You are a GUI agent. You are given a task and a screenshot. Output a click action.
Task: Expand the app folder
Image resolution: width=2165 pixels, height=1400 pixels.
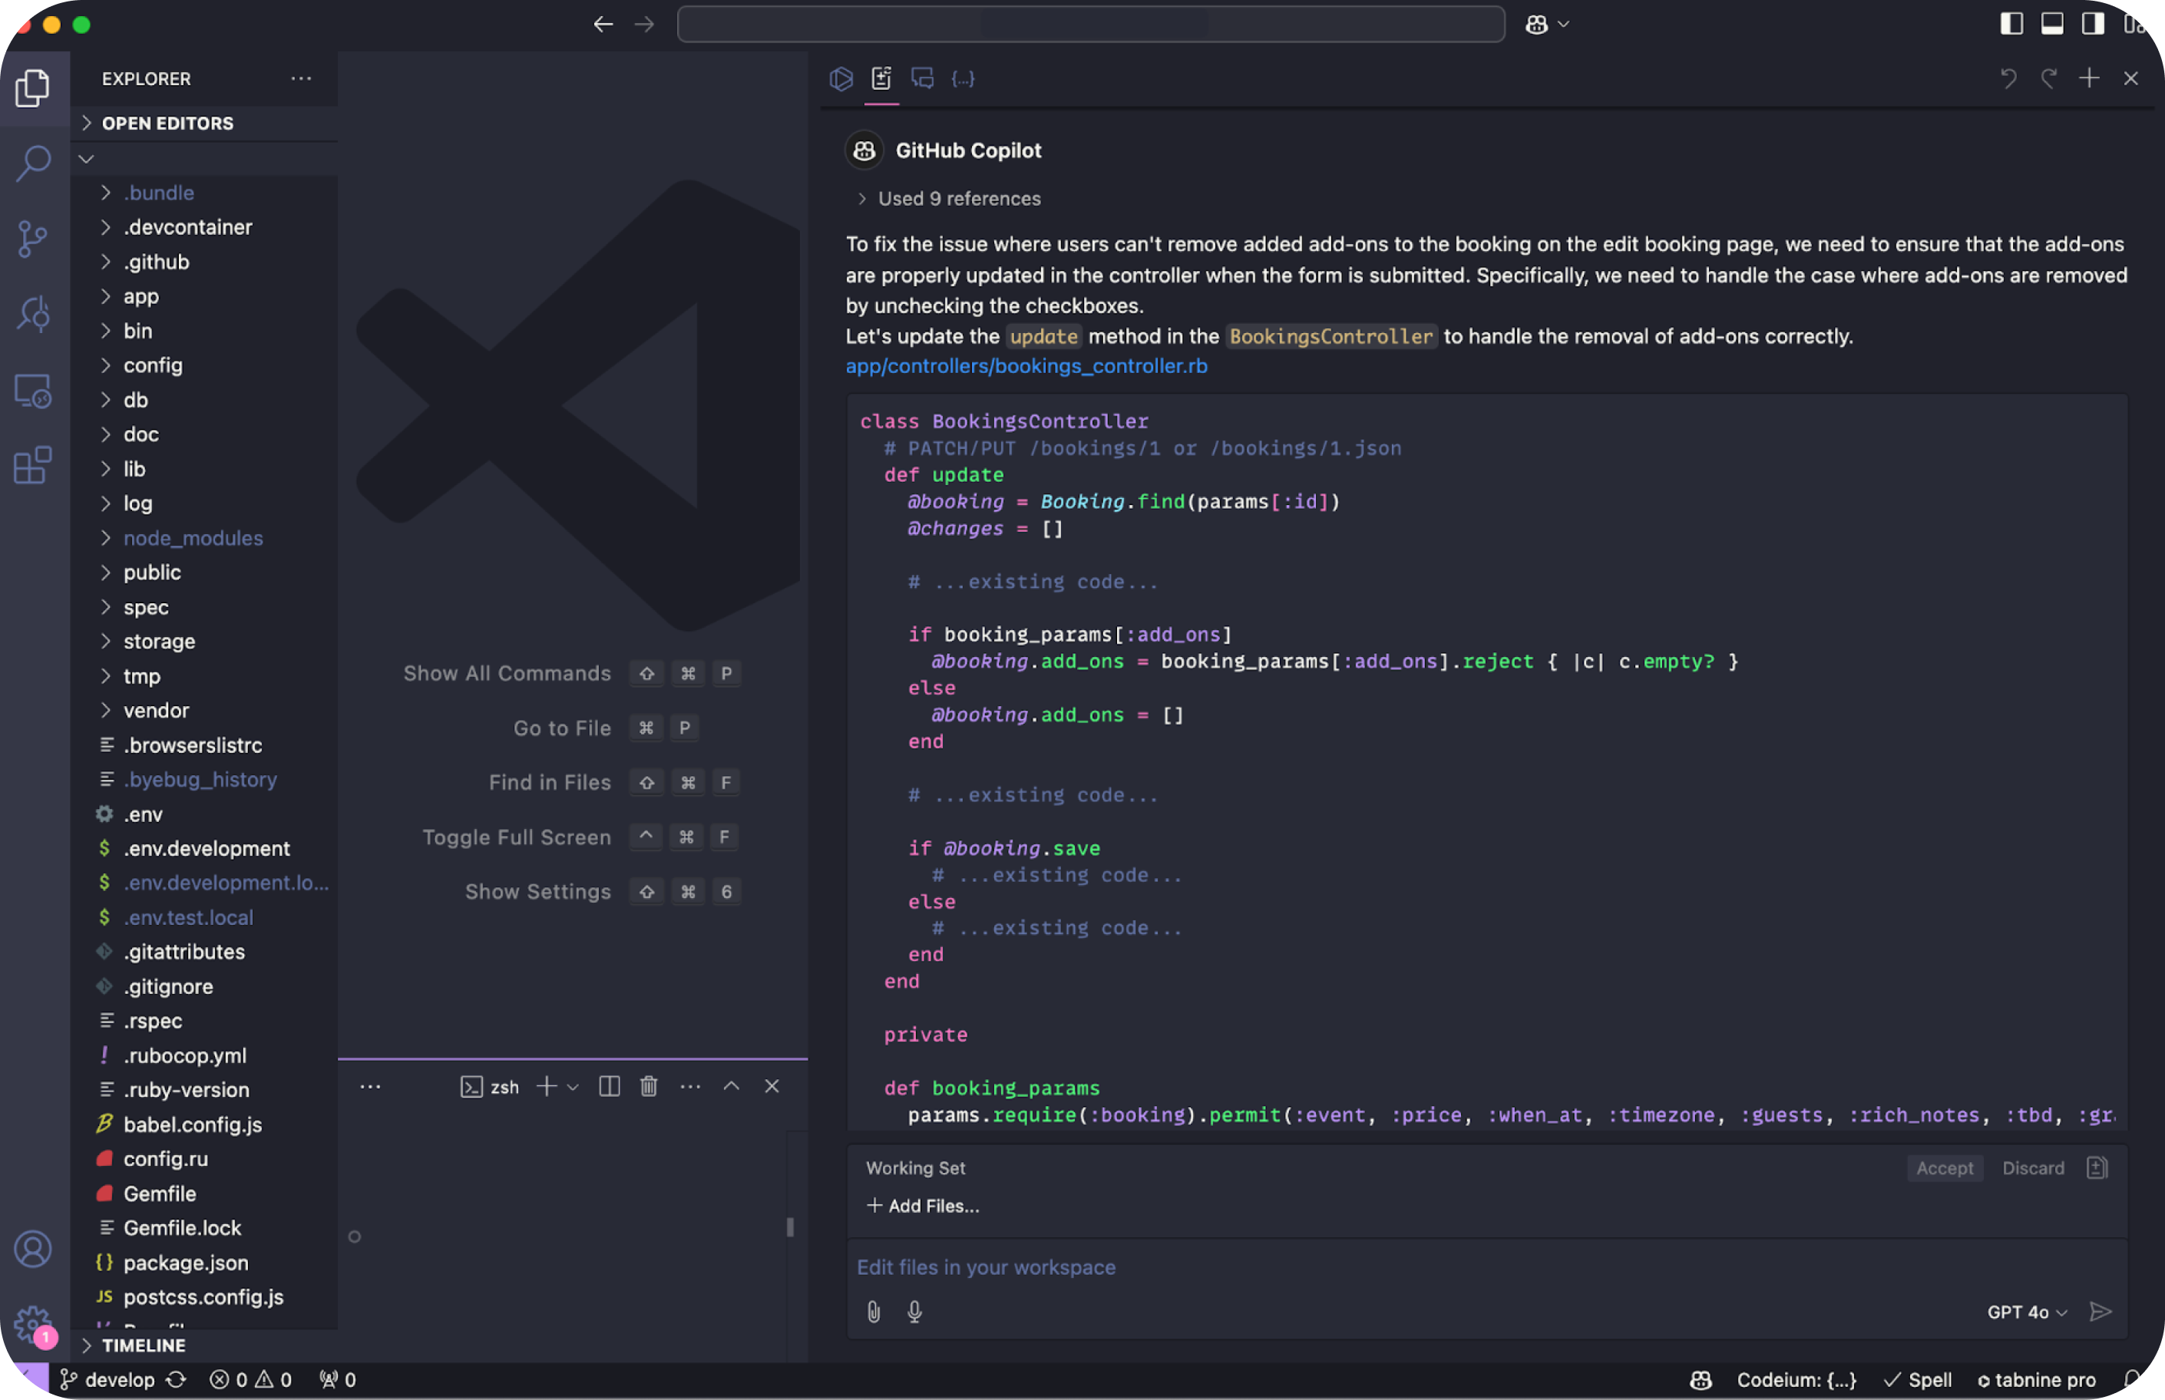(x=141, y=296)
